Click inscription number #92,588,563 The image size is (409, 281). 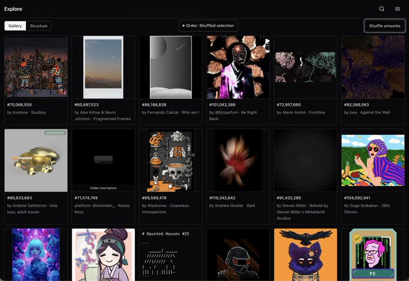pos(357,104)
